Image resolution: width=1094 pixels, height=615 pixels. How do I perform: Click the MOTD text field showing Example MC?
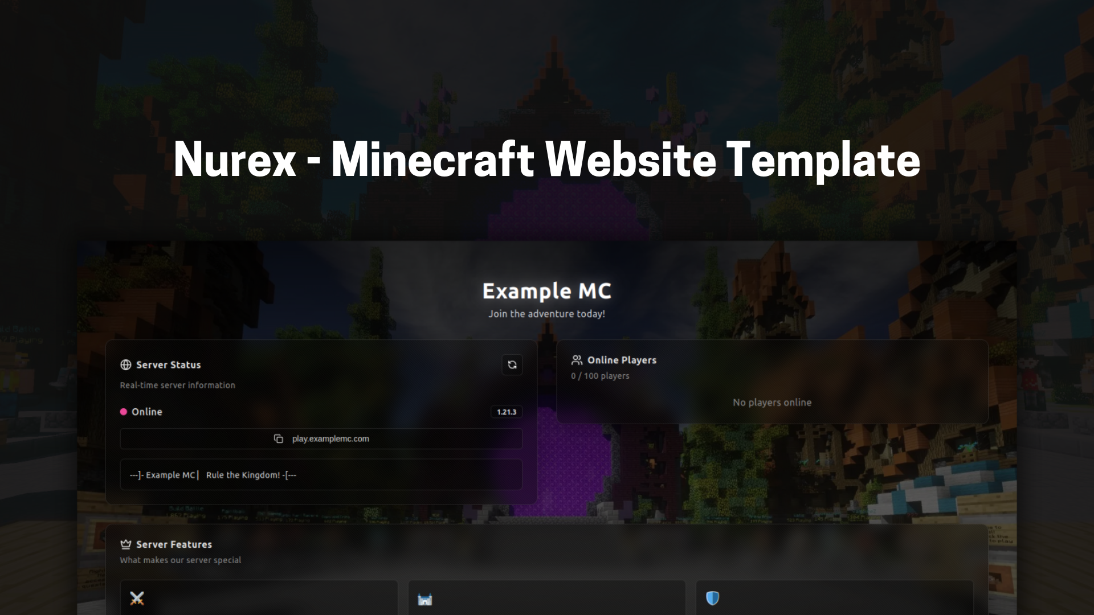click(x=321, y=474)
